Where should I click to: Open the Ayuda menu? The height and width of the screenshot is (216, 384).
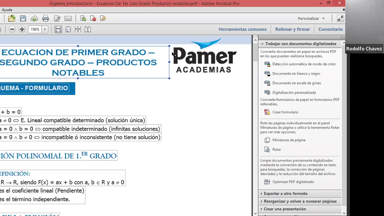tap(7, 10)
